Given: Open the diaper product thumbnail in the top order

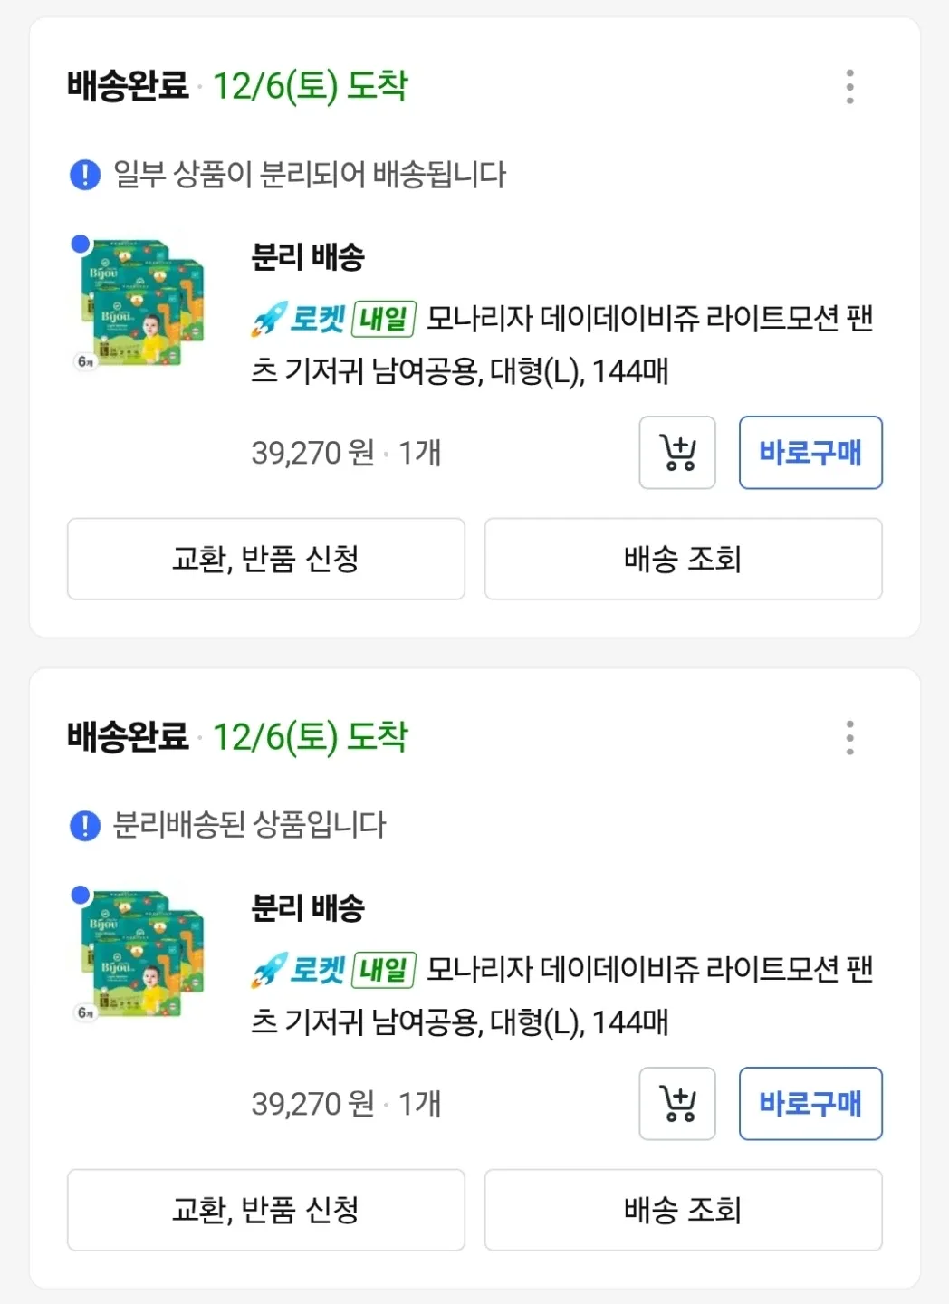Looking at the screenshot, I should (x=139, y=304).
